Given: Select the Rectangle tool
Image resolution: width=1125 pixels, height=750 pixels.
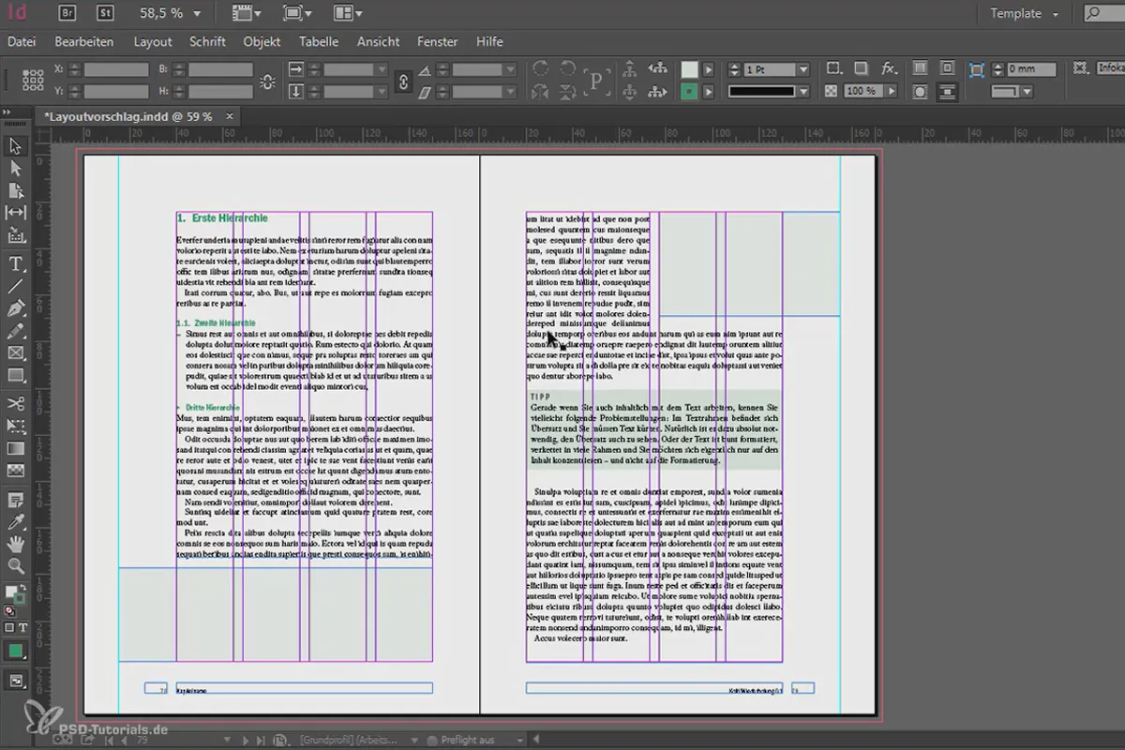Looking at the screenshot, I should (x=15, y=376).
